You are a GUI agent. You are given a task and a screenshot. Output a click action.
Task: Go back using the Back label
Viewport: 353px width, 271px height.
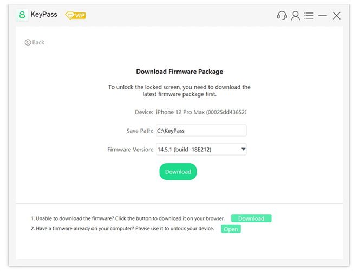38,42
